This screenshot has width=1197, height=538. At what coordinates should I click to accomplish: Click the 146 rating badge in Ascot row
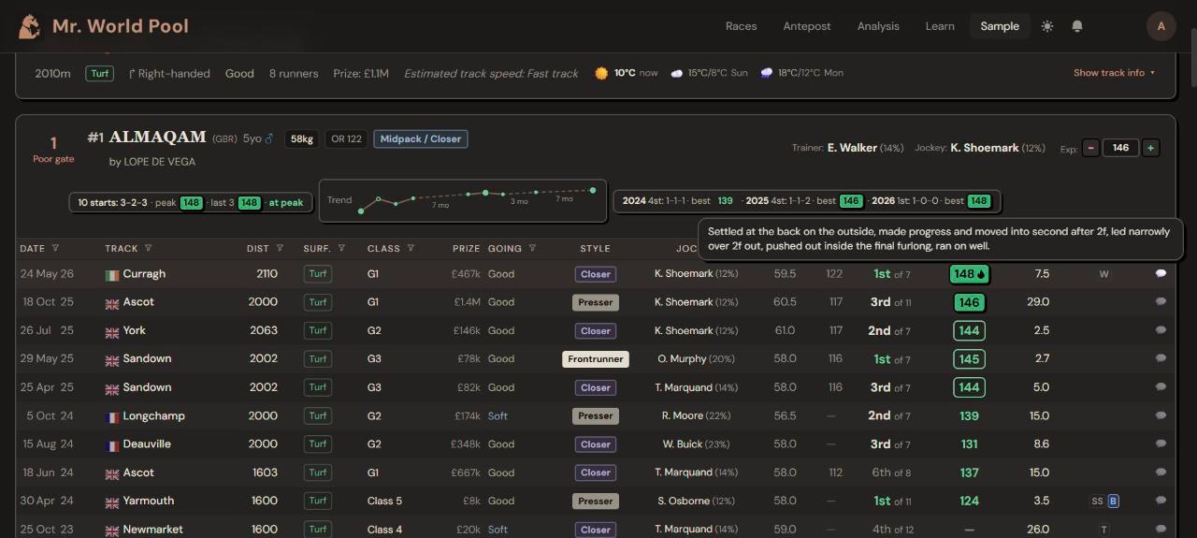pyautogui.click(x=969, y=302)
